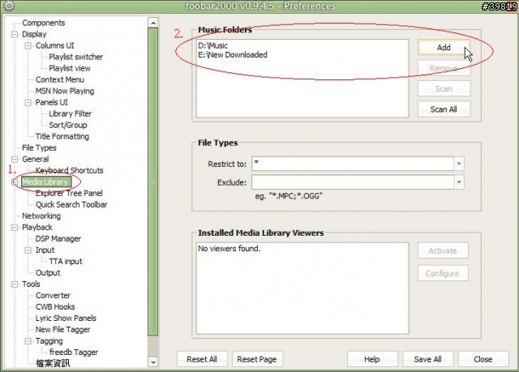Select Library Filter page
The image size is (519, 372).
click(x=71, y=113)
